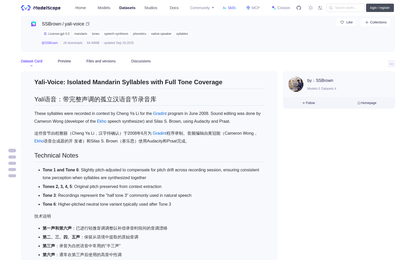The image size is (416, 260).
Task: Click the tones tag
Action: (x=96, y=34)
